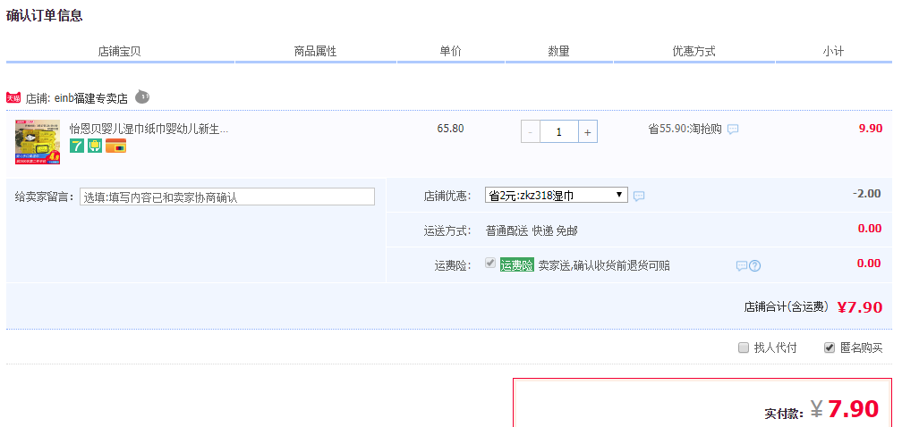
Task: Click the Tmall logo icon beside store name
Action: 13,97
